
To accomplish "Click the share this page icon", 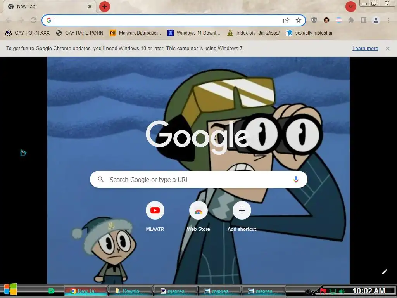I will (286, 20).
